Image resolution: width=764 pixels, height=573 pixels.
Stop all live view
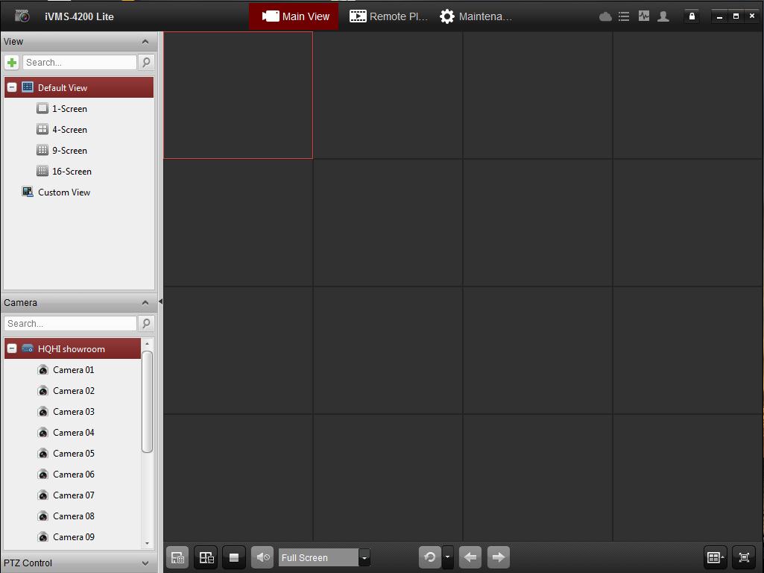[234, 557]
